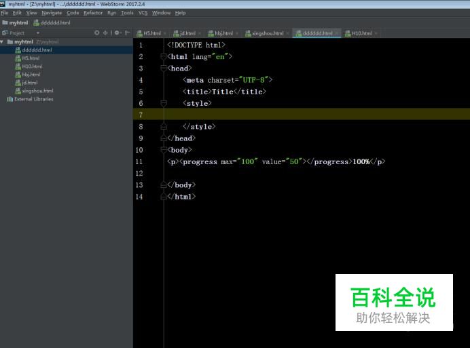Close the jd.html tab

tap(199, 33)
